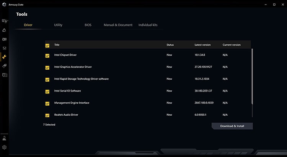
Task: Click the Armoury Crate logo icon
Action: [4, 5]
